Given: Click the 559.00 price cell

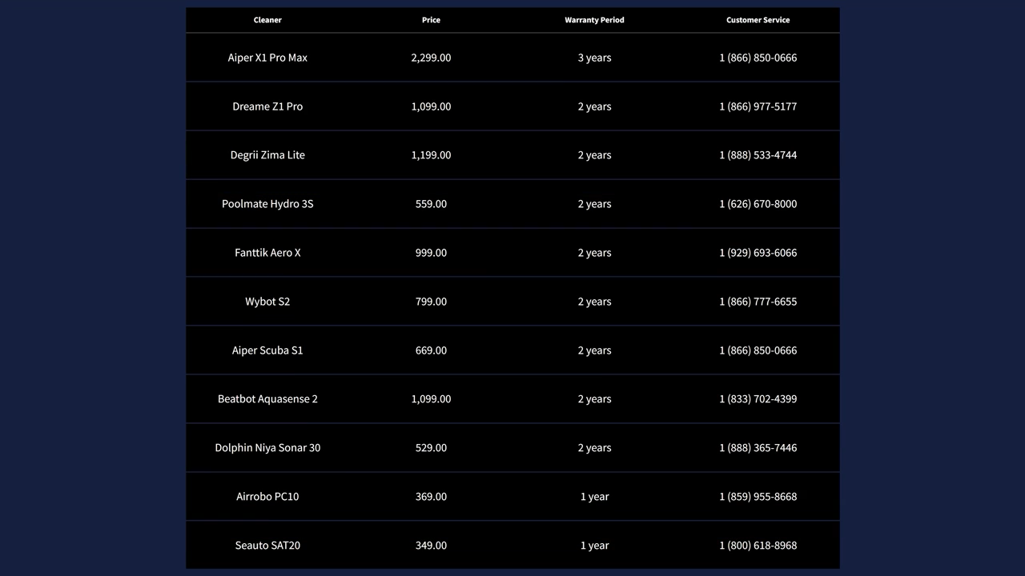Looking at the screenshot, I should click(431, 204).
